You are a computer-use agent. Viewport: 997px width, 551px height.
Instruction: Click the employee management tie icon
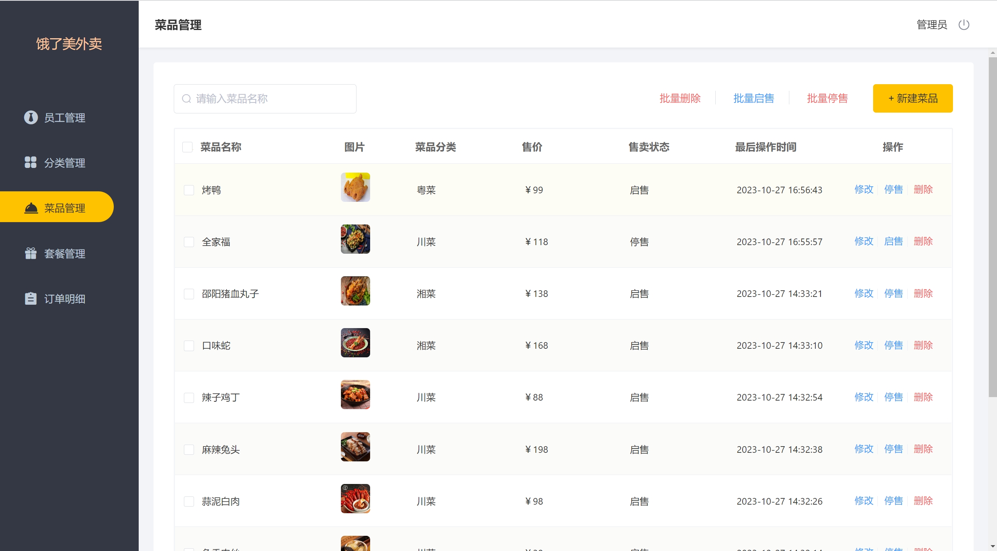pyautogui.click(x=31, y=117)
